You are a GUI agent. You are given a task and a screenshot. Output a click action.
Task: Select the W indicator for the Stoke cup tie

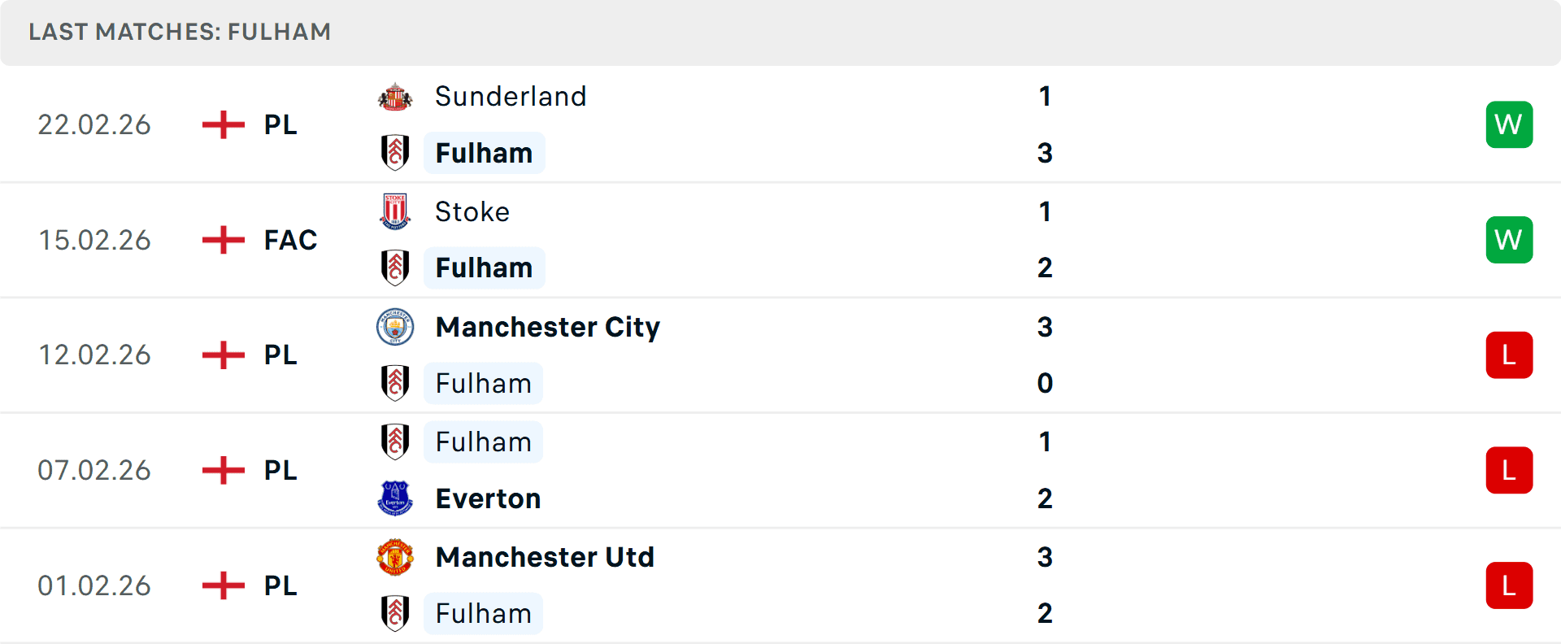point(1509,240)
